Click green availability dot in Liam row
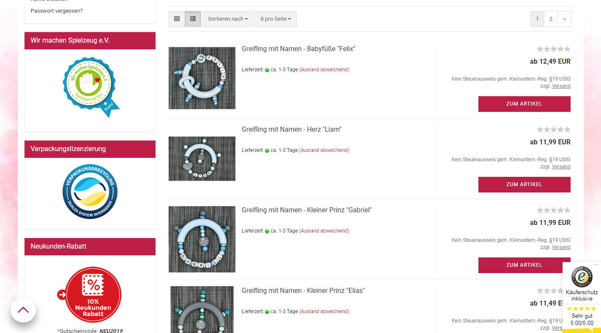601x333 pixels. (x=267, y=151)
